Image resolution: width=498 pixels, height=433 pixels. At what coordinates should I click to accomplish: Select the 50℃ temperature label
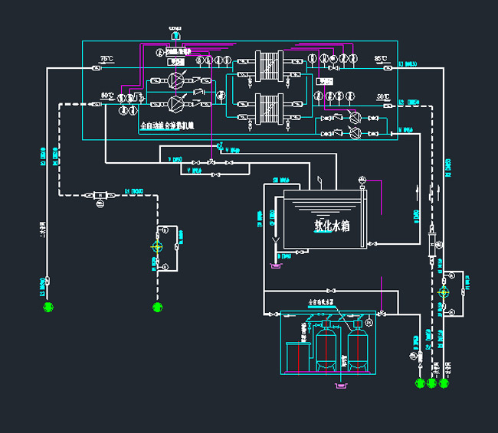[x=383, y=96]
